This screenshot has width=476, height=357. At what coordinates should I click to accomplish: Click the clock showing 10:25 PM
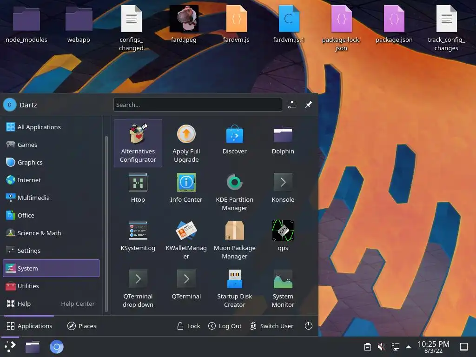tap(433, 347)
